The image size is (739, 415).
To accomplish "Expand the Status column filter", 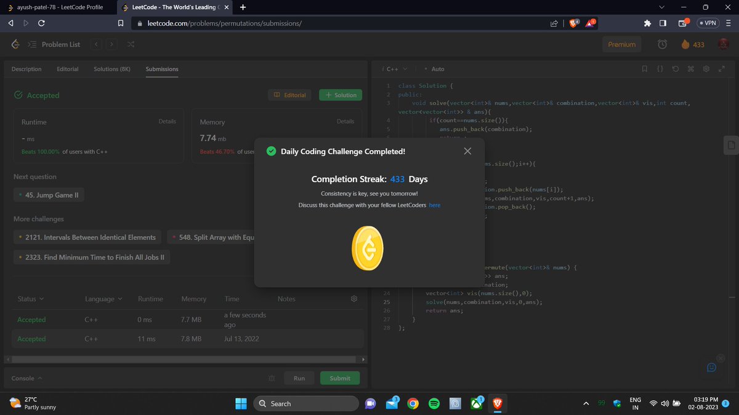I will point(31,299).
